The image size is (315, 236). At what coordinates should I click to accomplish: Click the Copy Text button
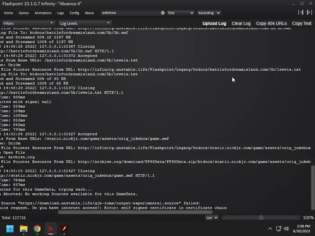[x=301, y=23]
